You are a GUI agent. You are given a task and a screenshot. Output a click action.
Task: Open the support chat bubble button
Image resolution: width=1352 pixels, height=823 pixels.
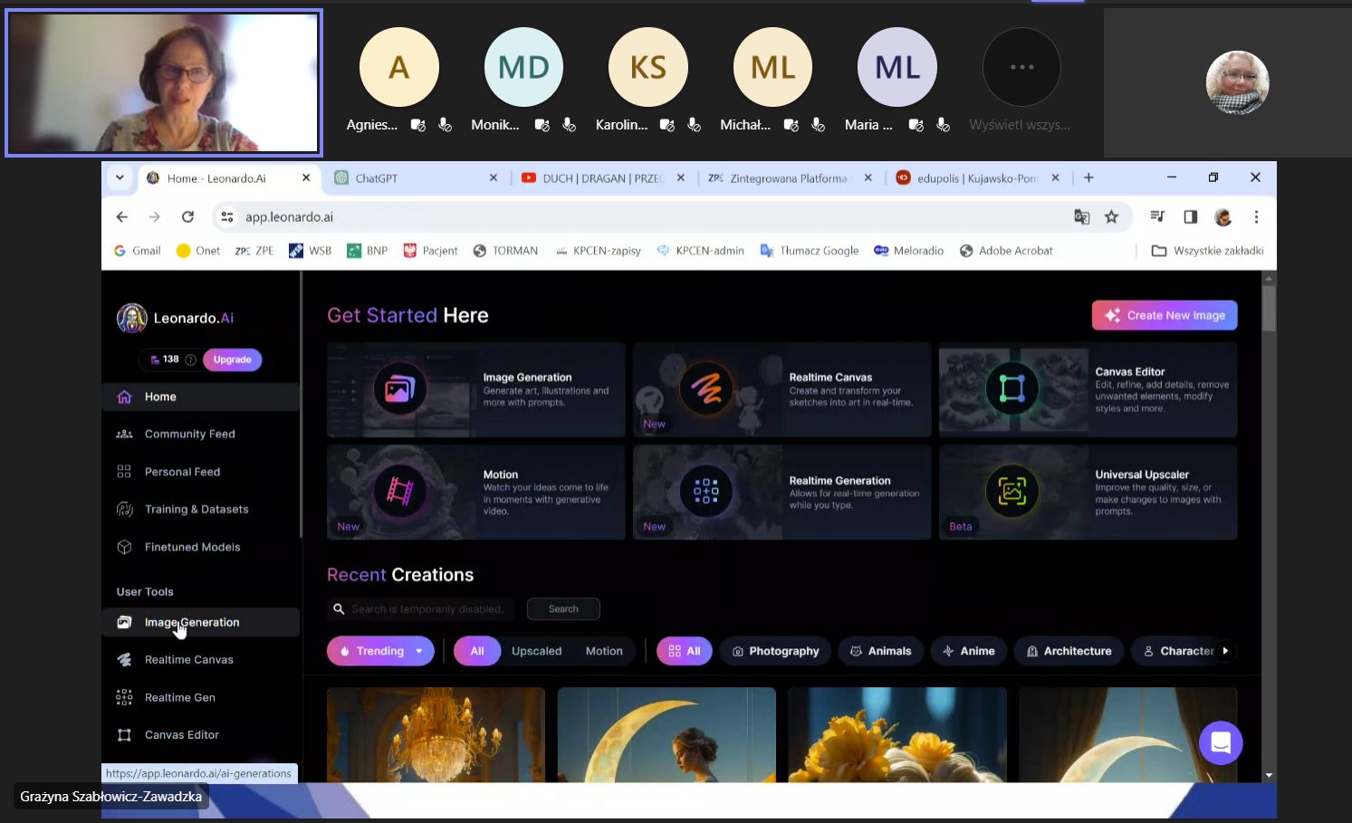pyautogui.click(x=1221, y=743)
